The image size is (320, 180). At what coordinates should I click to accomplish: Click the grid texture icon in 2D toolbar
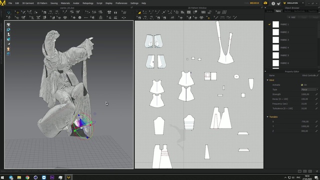224,12
